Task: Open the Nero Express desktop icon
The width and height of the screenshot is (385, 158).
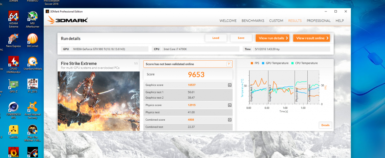Action: tap(13, 41)
